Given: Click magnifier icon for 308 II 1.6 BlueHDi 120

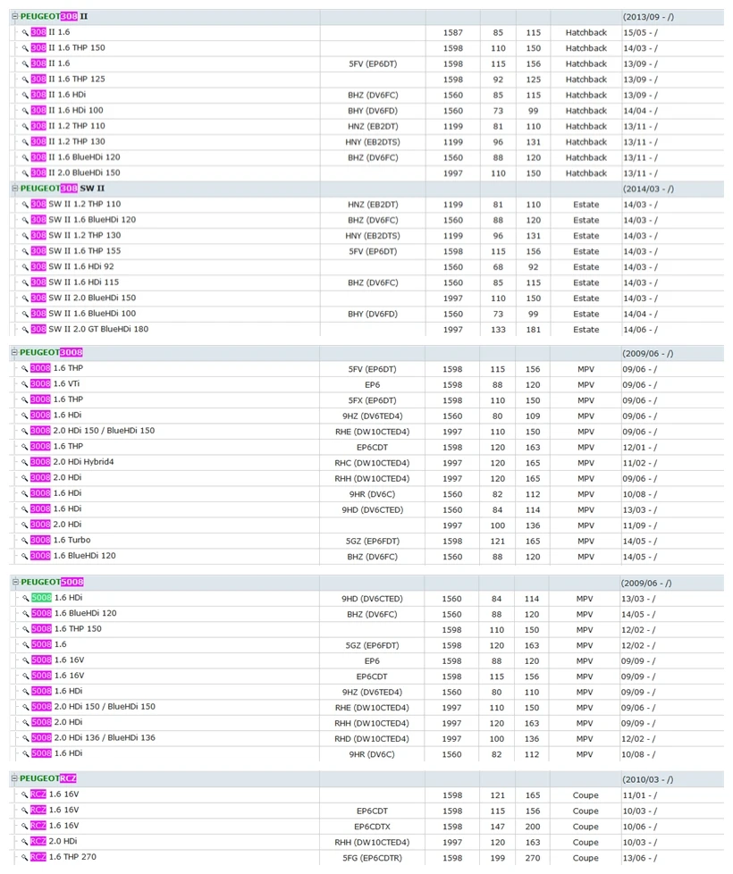Looking at the screenshot, I should pyautogui.click(x=25, y=158).
